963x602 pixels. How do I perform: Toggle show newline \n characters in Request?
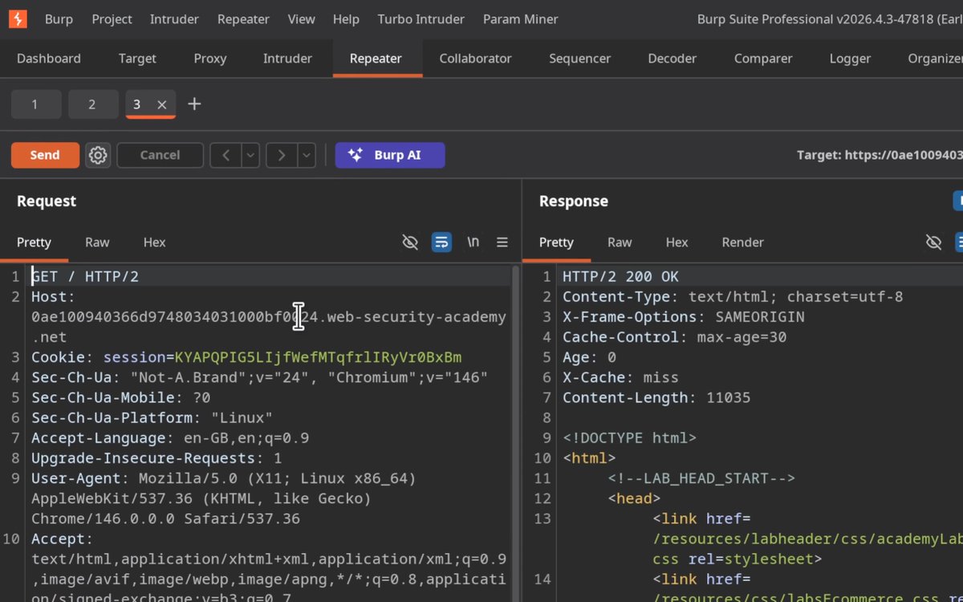point(473,242)
